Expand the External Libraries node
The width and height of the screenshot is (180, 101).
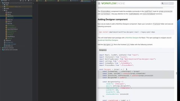coord(1,48)
